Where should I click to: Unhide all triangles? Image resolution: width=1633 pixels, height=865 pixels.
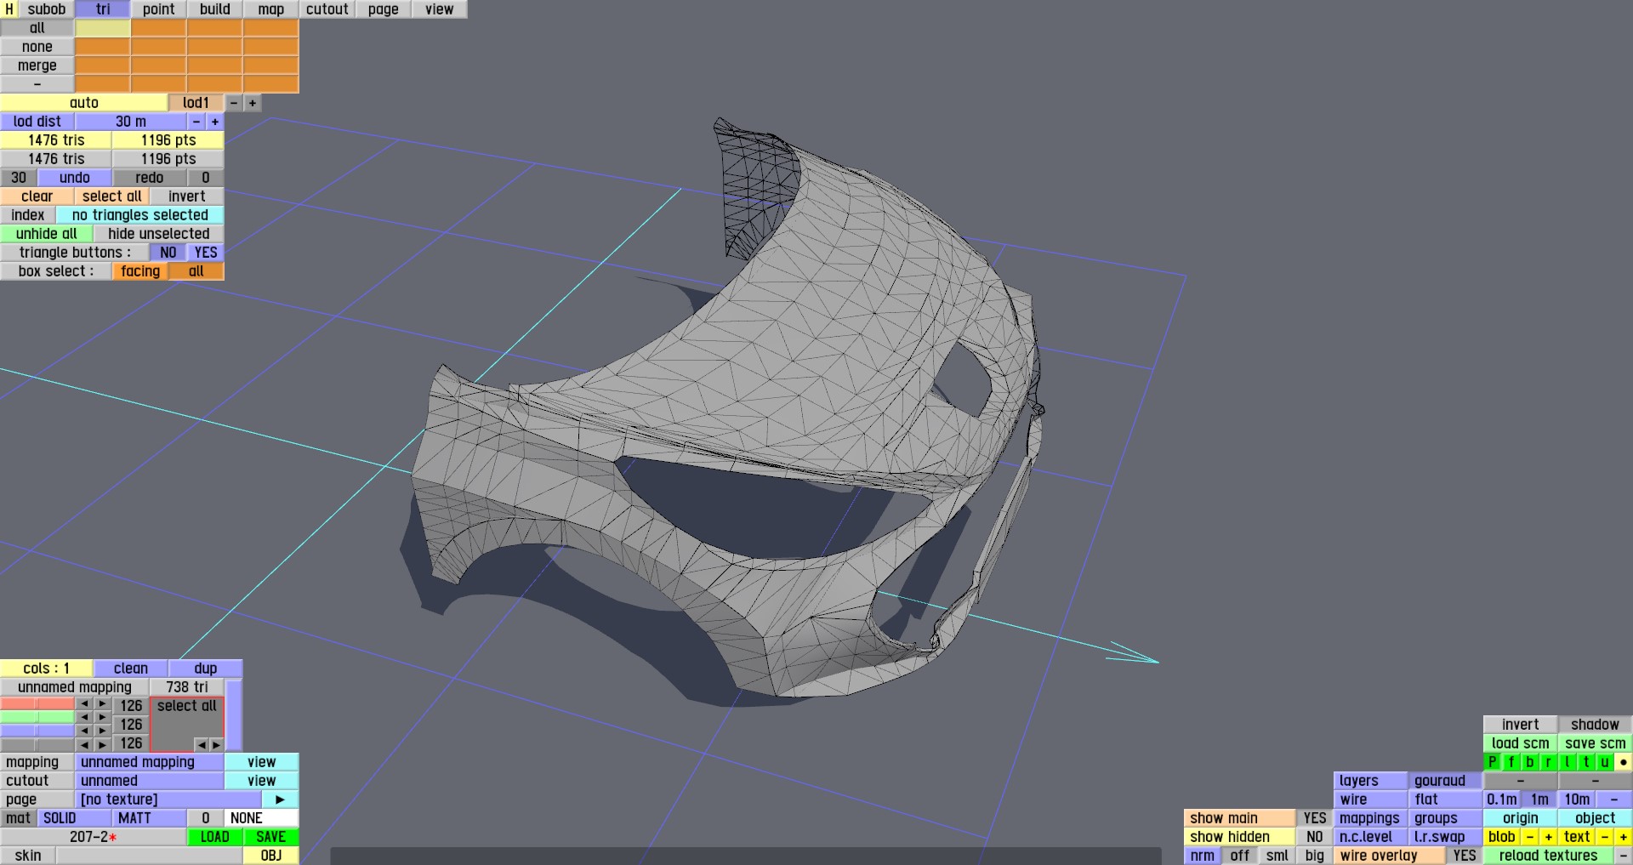(x=46, y=234)
